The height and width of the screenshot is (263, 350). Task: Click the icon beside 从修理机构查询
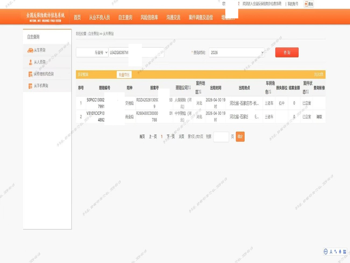30,74
